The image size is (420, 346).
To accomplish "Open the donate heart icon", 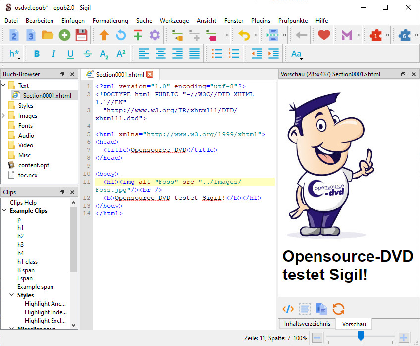I will [324, 35].
